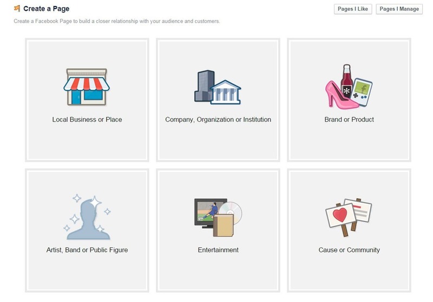Pick the Brand or Product label
This screenshot has width=433, height=302.
349,119
